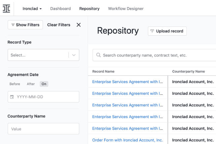216x144 pixels.
Task: Select the After date option
Action: coord(31,84)
